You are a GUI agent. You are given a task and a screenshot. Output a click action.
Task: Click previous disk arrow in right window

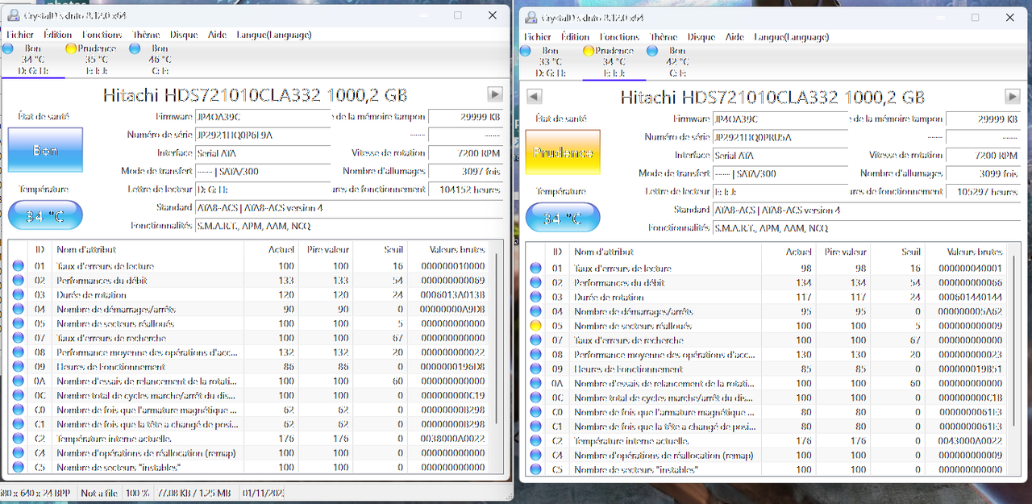coord(533,97)
